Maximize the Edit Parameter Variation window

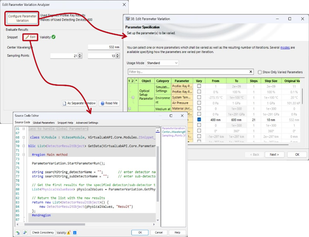pyautogui.click(x=290, y=19)
